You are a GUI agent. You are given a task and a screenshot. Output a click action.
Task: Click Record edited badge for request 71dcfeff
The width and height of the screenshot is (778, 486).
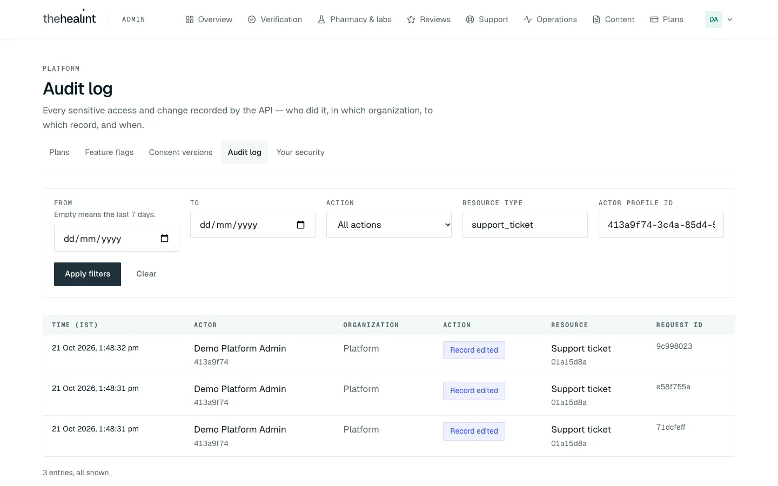[474, 431]
